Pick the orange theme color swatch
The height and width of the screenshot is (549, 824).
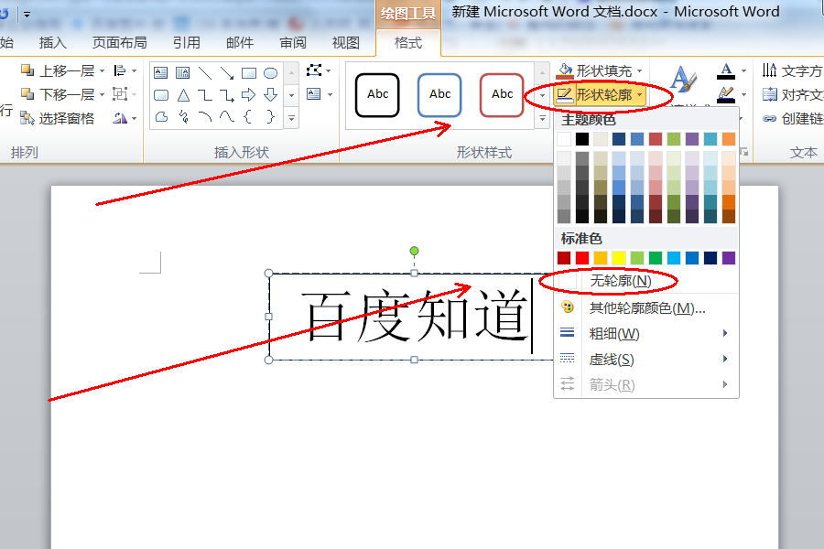729,139
